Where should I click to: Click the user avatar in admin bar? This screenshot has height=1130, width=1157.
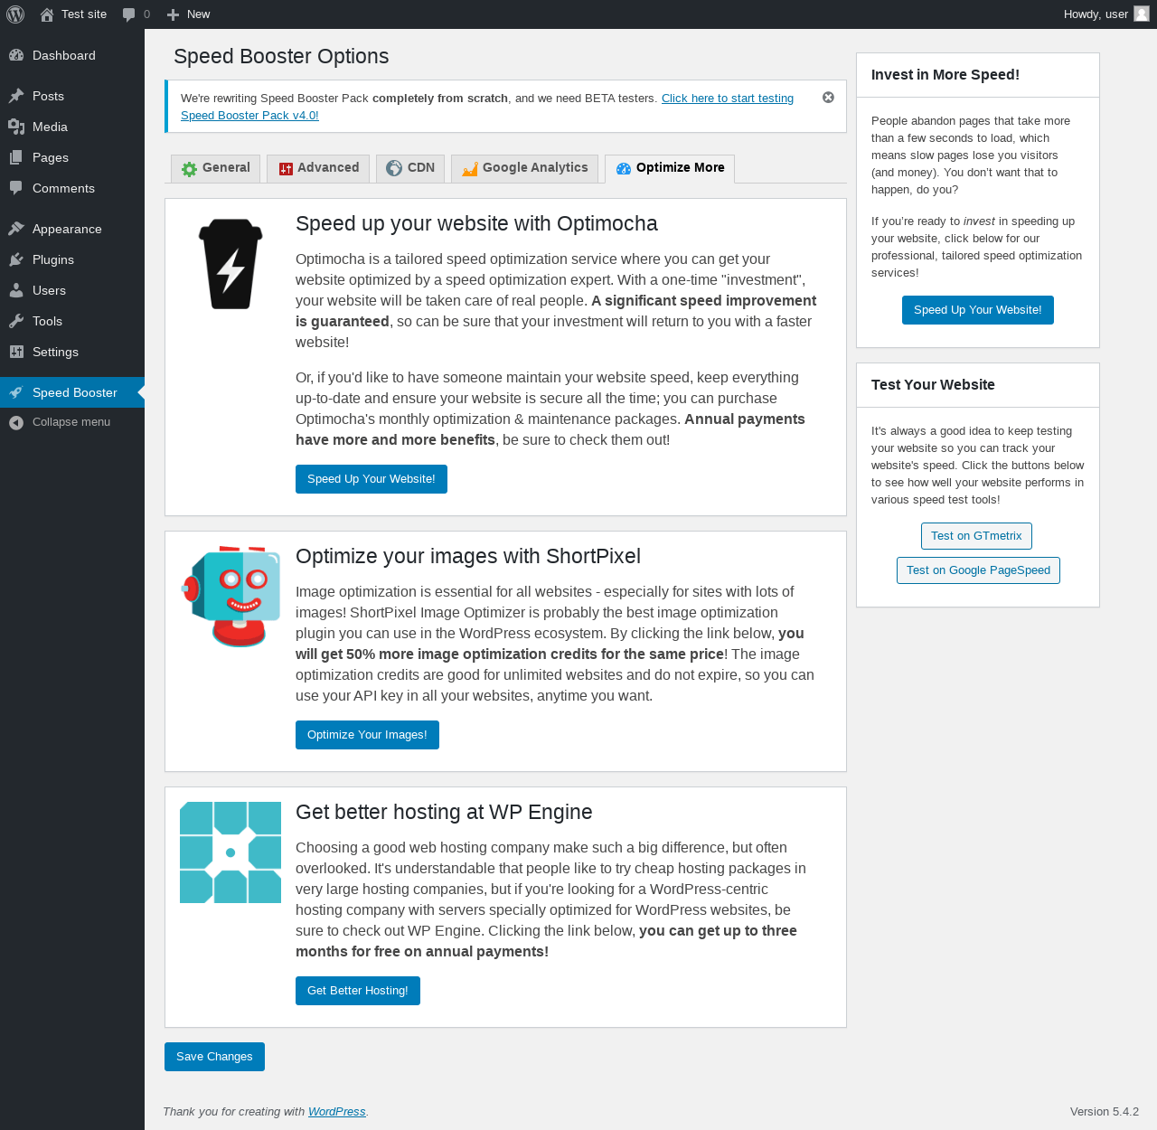[x=1142, y=14]
